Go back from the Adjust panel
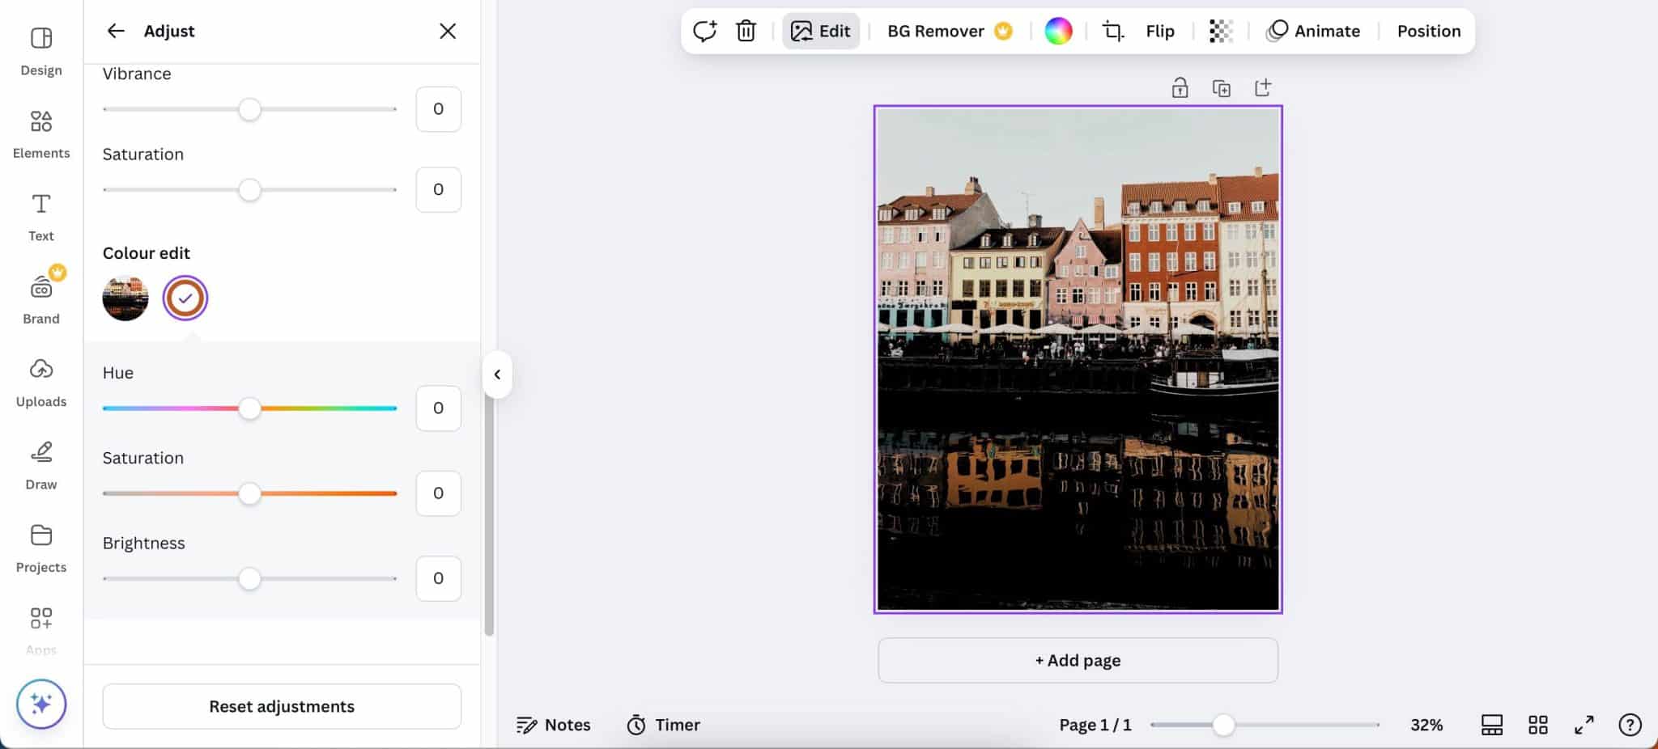Image resolution: width=1658 pixels, height=749 pixels. point(116,31)
